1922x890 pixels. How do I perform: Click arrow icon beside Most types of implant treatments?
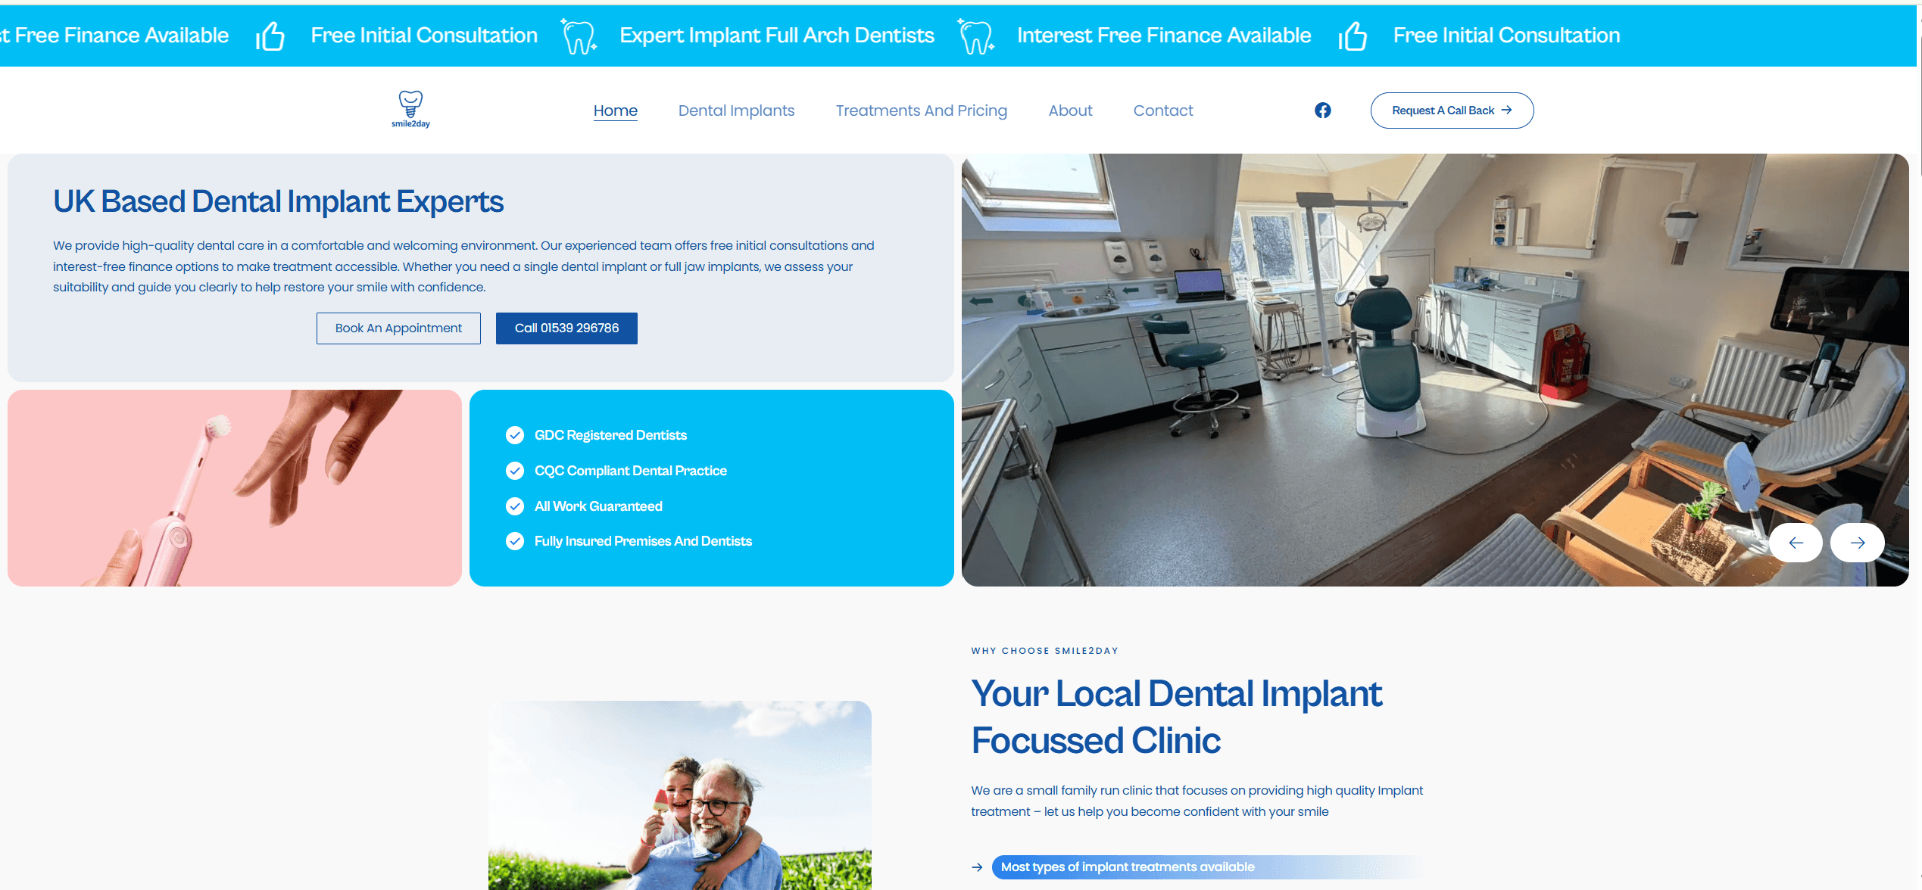point(977,867)
